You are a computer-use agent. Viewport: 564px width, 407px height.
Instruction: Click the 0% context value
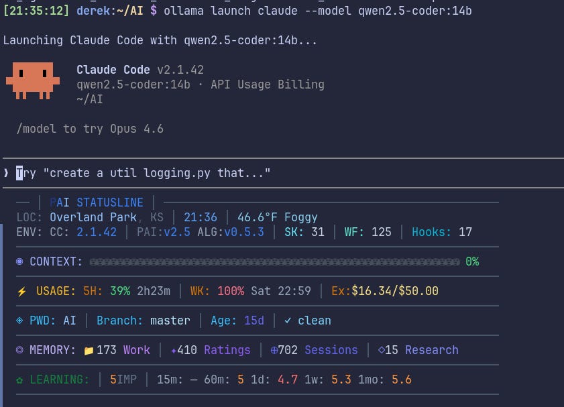coord(472,261)
